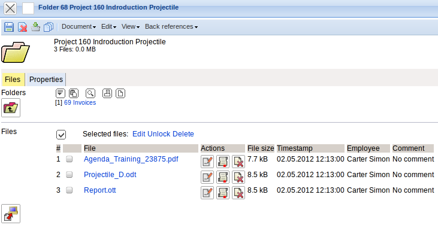This screenshot has width=438, height=225.
Task: Click the Unlock link for selected files
Action: pyautogui.click(x=159, y=134)
